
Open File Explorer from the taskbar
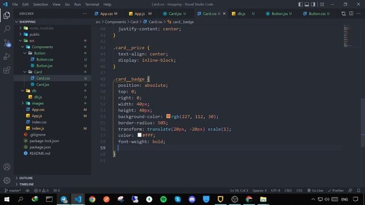tap(263, 199)
